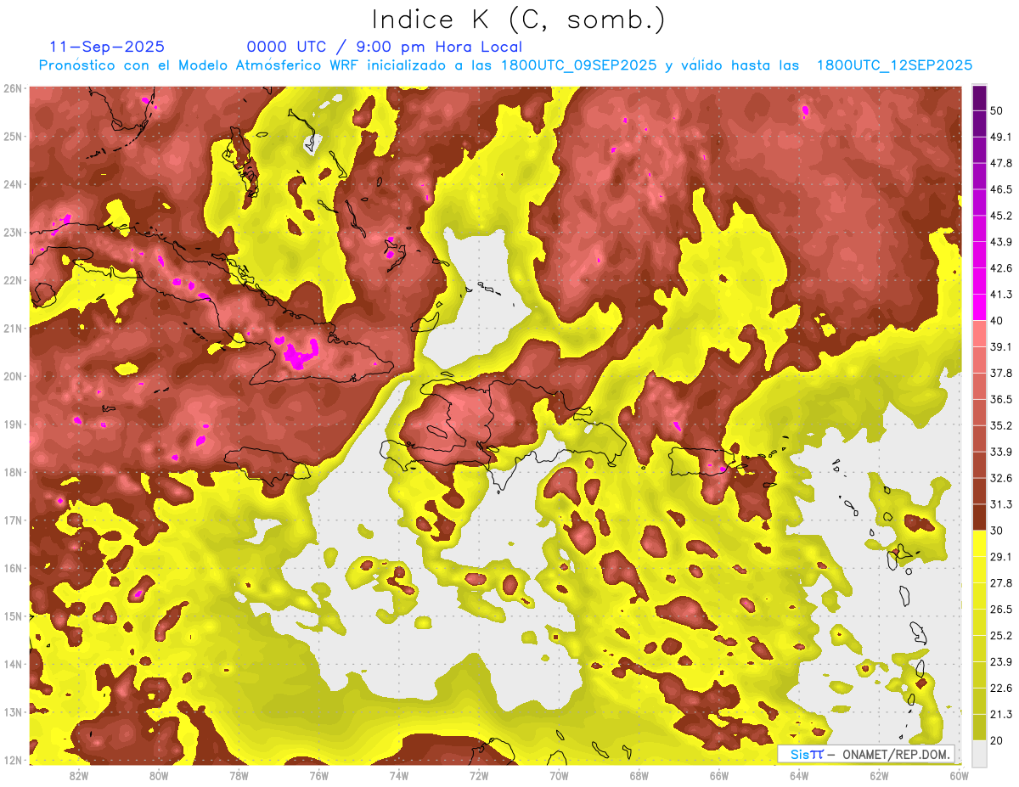The height and width of the screenshot is (787, 1019).
Task: Click the WRF model forecast description line
Action: (x=505, y=65)
